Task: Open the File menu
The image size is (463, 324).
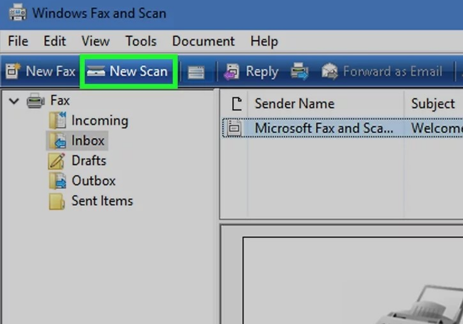Action: click(x=18, y=41)
